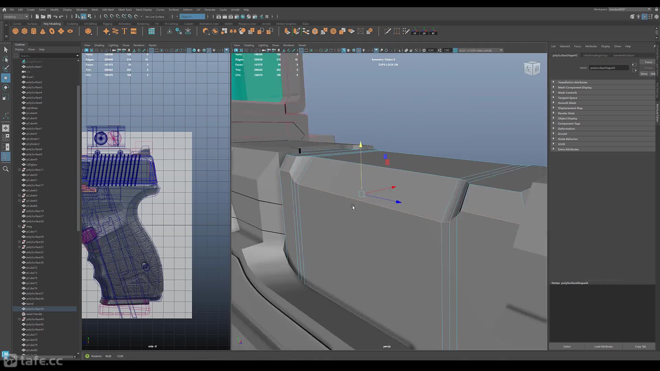This screenshot has width=660, height=371.
Task: Click the pause viewport icon in status line
Action: (x=267, y=16)
